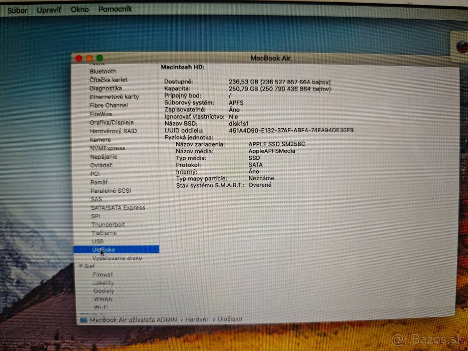
Task: Select Oddiely under Sieť
Action: click(x=104, y=291)
